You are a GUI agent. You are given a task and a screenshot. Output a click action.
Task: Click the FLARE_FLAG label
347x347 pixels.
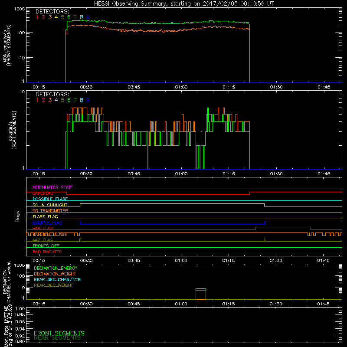pos(45,216)
